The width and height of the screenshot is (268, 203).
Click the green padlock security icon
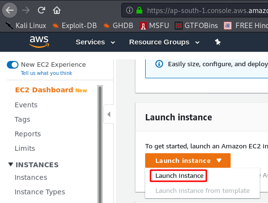(139, 10)
